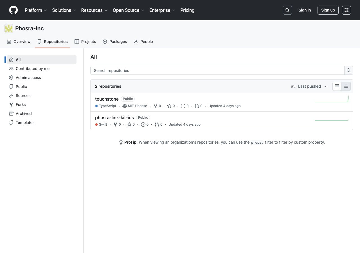Click the MIT License link on touchstone
The width and height of the screenshot is (360, 253).
click(x=135, y=106)
